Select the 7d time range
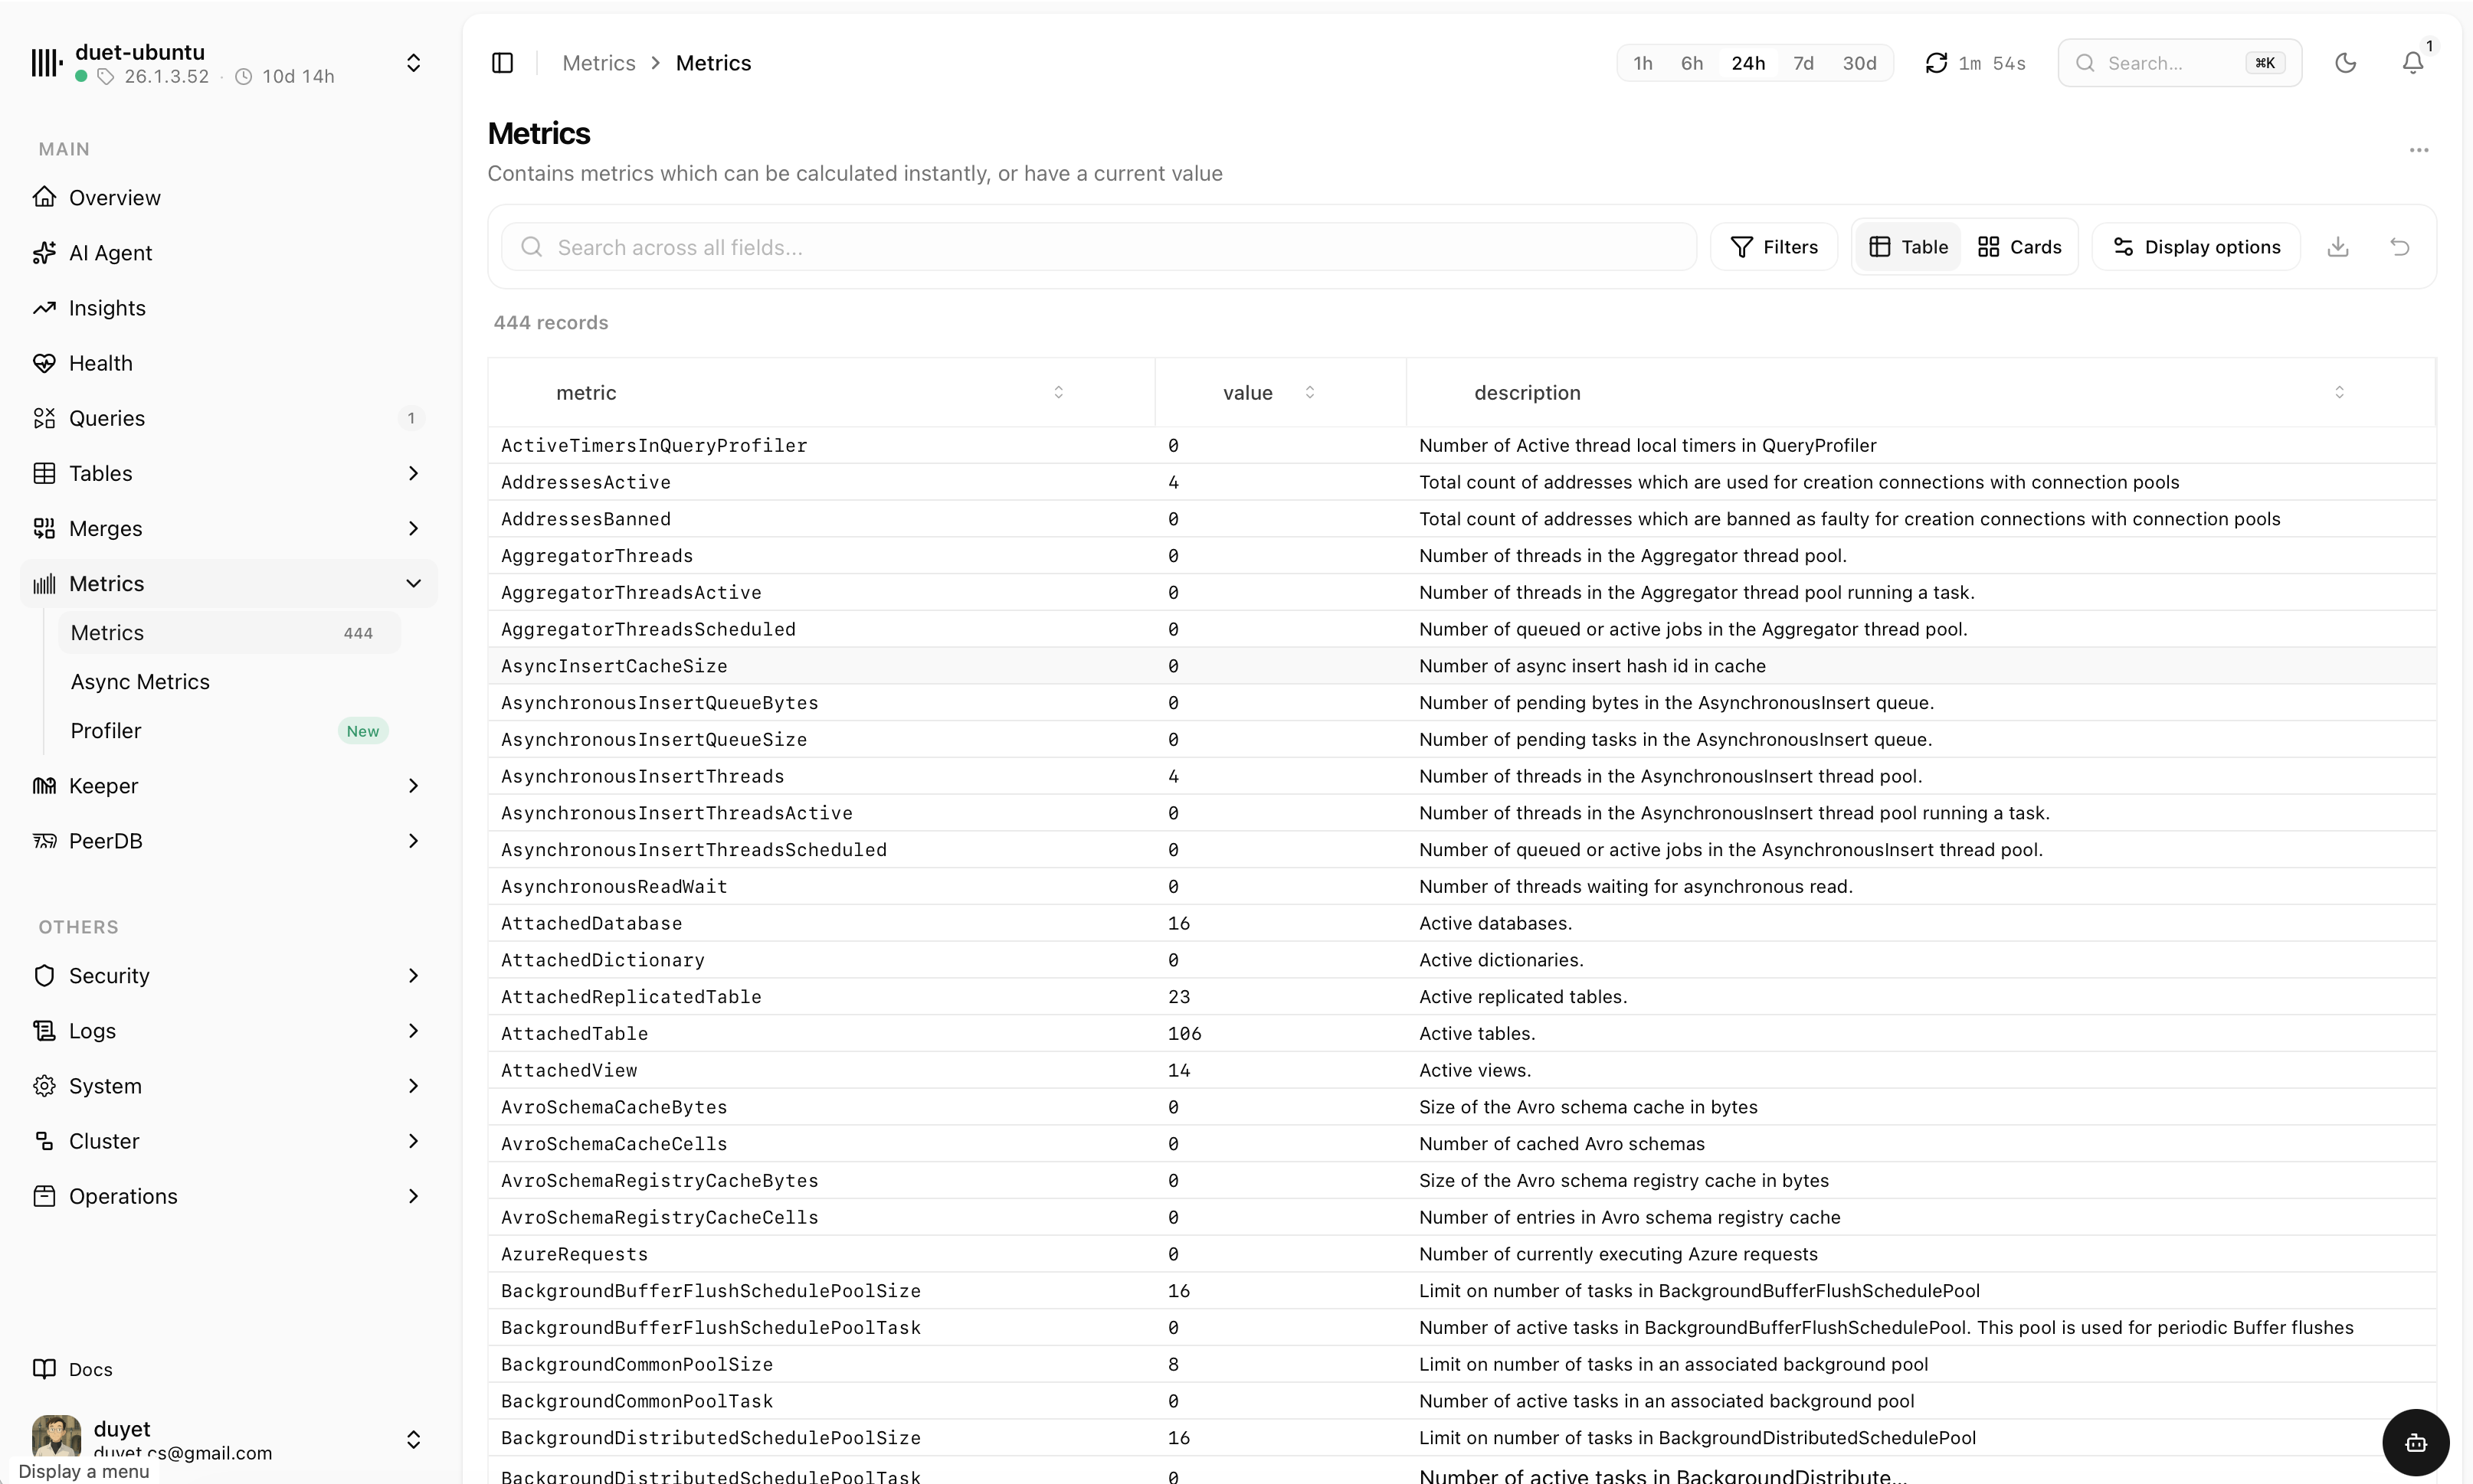Viewport: 2473px width, 1484px height. pos(1803,63)
